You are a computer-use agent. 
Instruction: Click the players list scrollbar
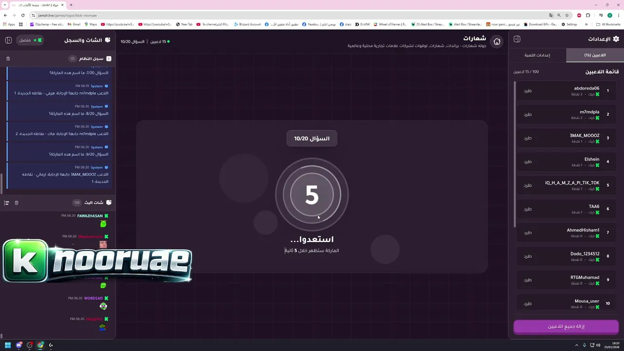tap(515, 154)
